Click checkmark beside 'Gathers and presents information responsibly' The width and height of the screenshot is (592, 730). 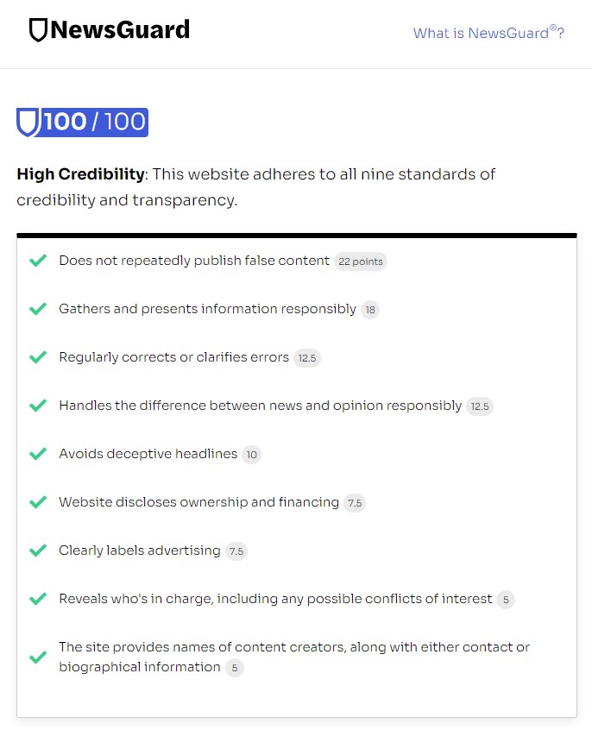(38, 309)
